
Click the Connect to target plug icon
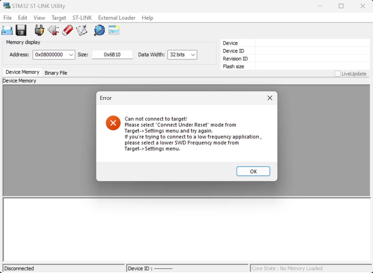pos(39,30)
